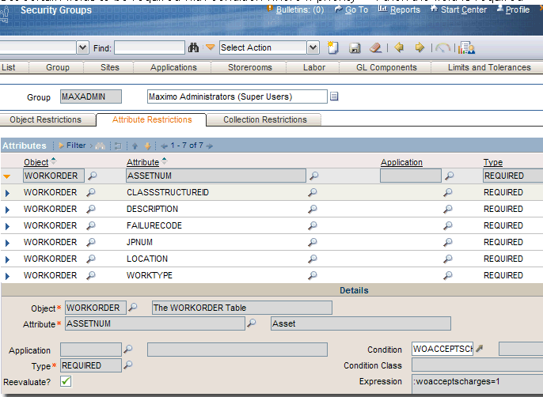Collapse details of the ASSETNUM row
The image size is (543, 397).
click(7, 176)
